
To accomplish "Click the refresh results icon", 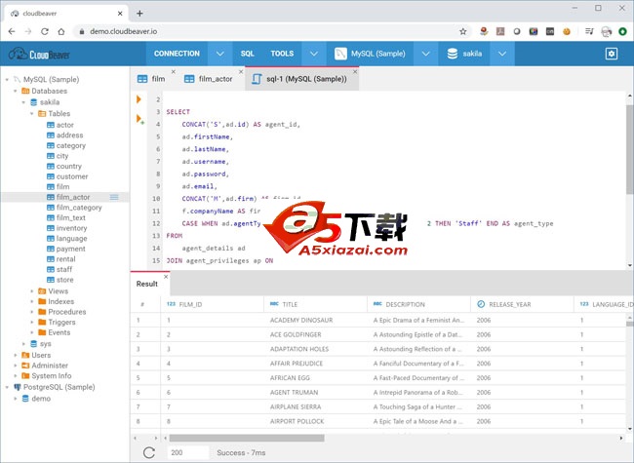I will 149,452.
